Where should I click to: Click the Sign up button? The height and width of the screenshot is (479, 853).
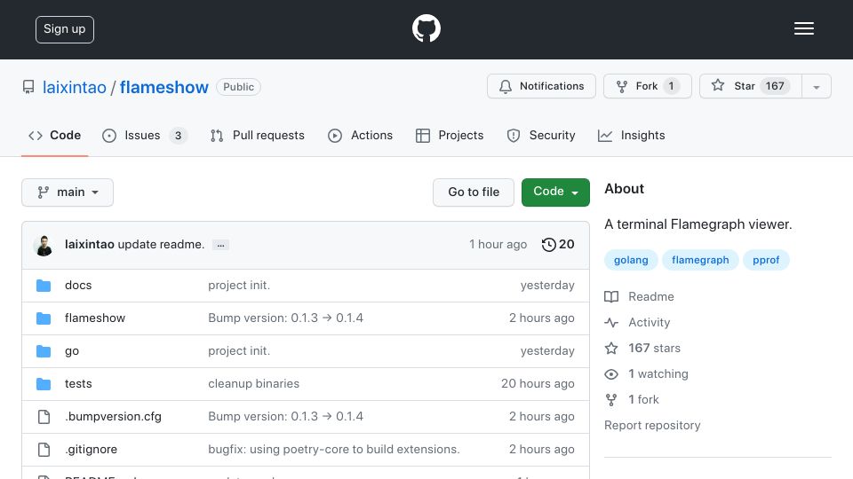click(x=65, y=29)
